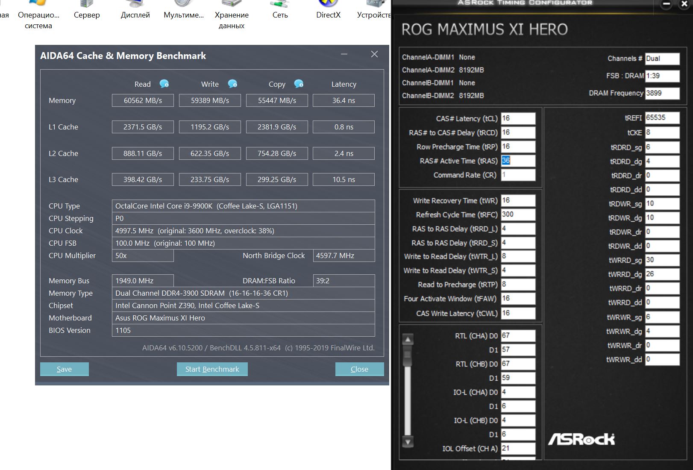Click the Memory Latency value 36.4 ns
693x470 pixels.
click(344, 100)
